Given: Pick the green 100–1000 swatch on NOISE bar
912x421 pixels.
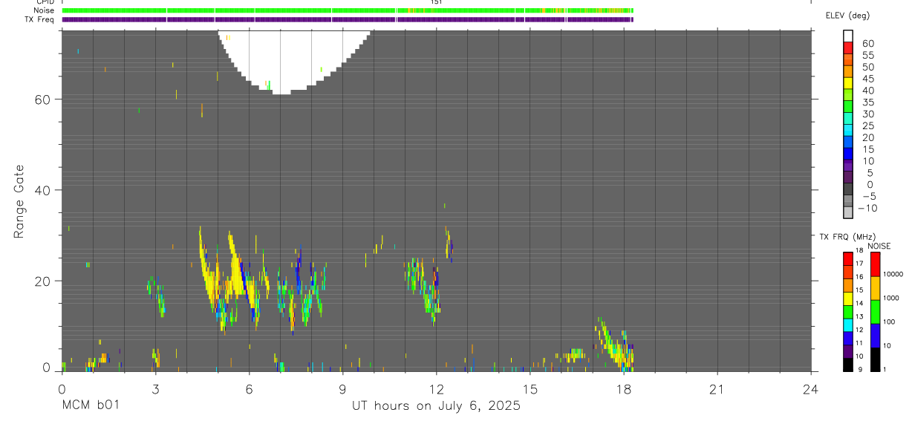Looking at the screenshot, I should [875, 312].
